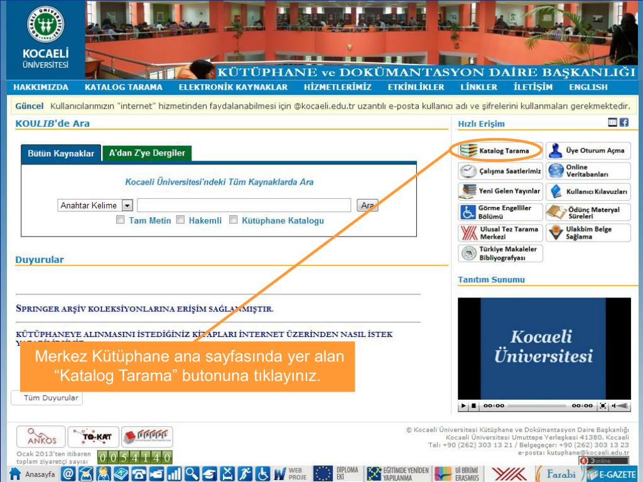Open Görme Engelliler Bölümü section
Image resolution: width=643 pixels, height=482 pixels.
tap(500, 212)
